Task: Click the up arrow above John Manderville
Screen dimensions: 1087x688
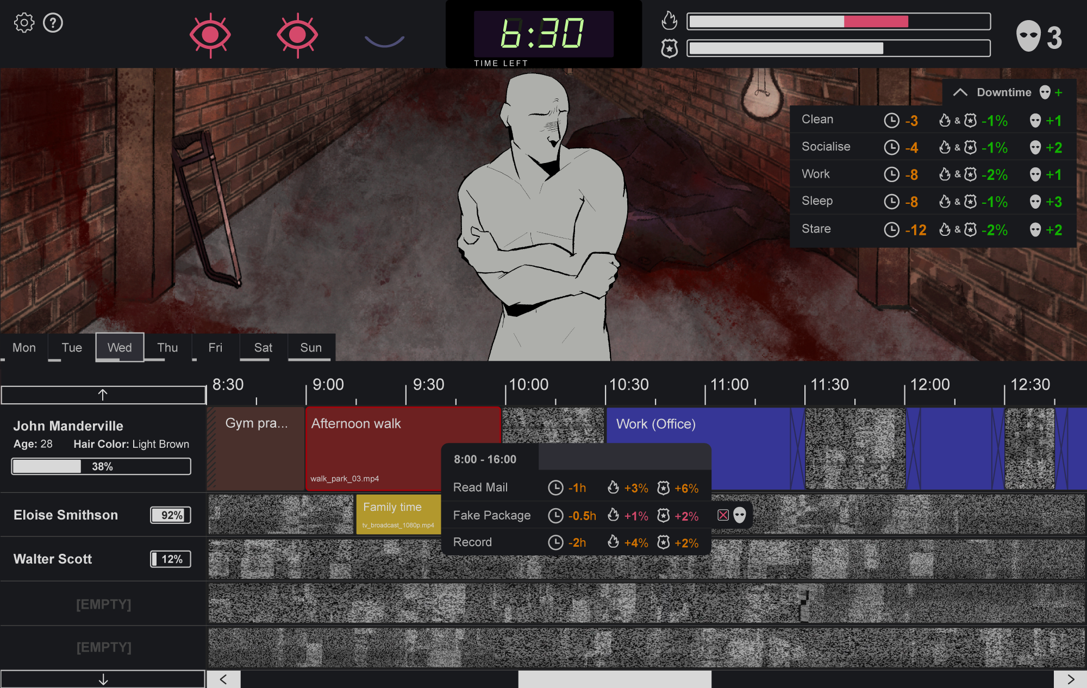Action: (103, 395)
